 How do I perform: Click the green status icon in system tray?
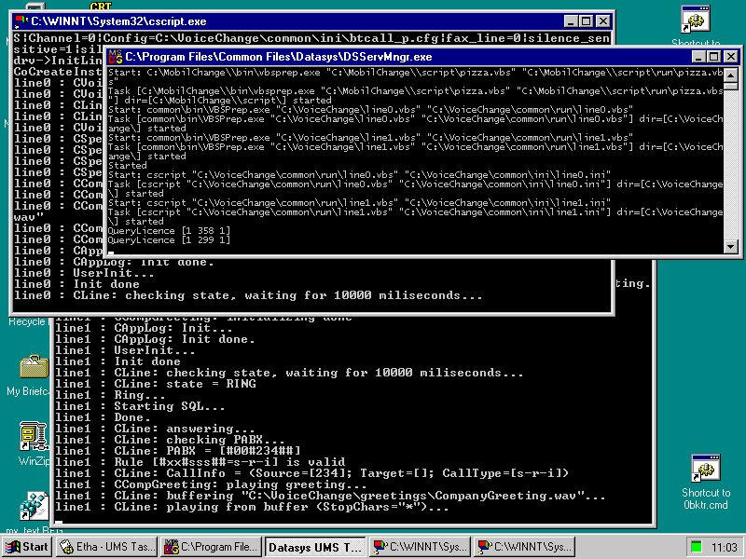[x=696, y=547]
